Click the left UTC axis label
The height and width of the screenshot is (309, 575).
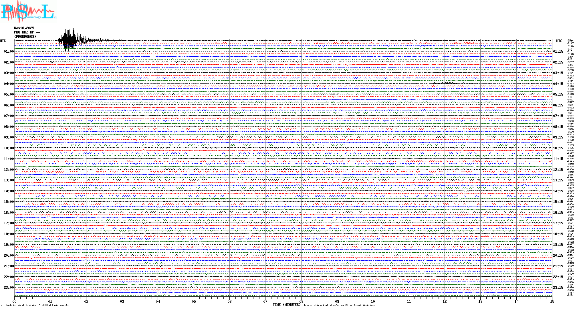point(3,41)
